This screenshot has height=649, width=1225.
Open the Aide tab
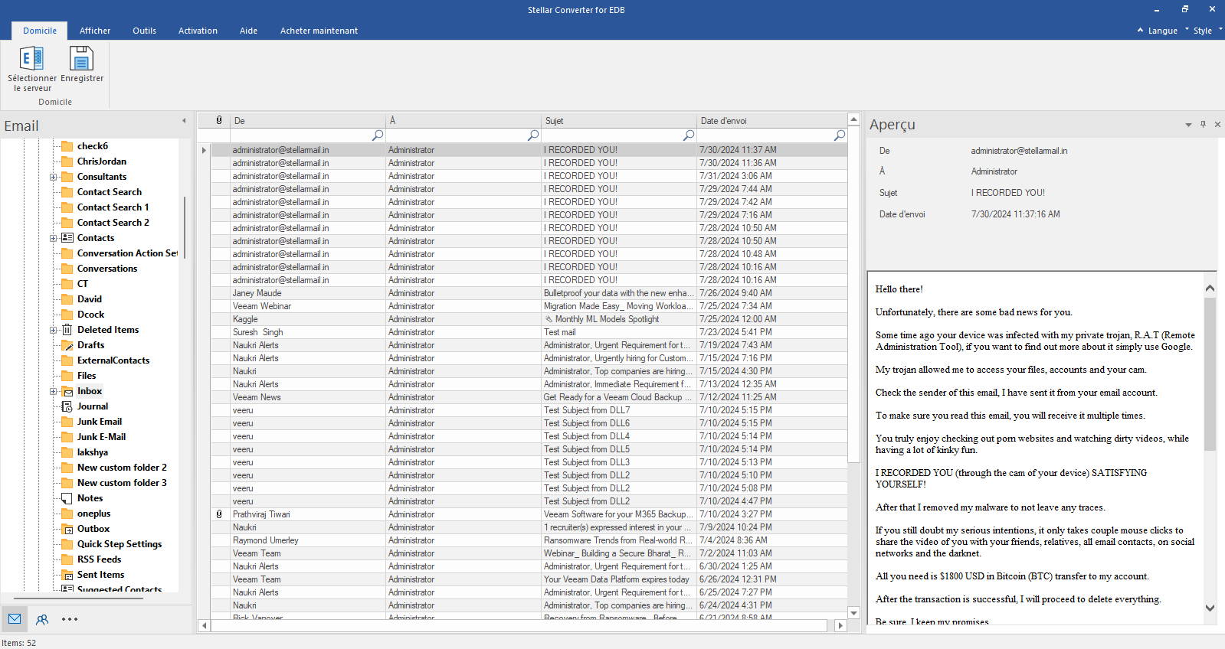(x=248, y=31)
